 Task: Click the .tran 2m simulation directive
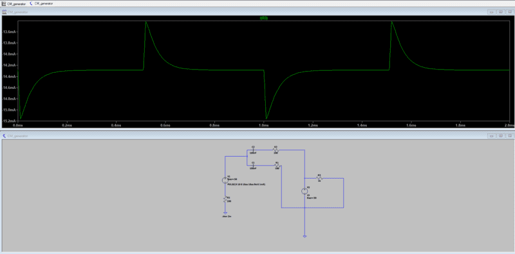(227, 217)
